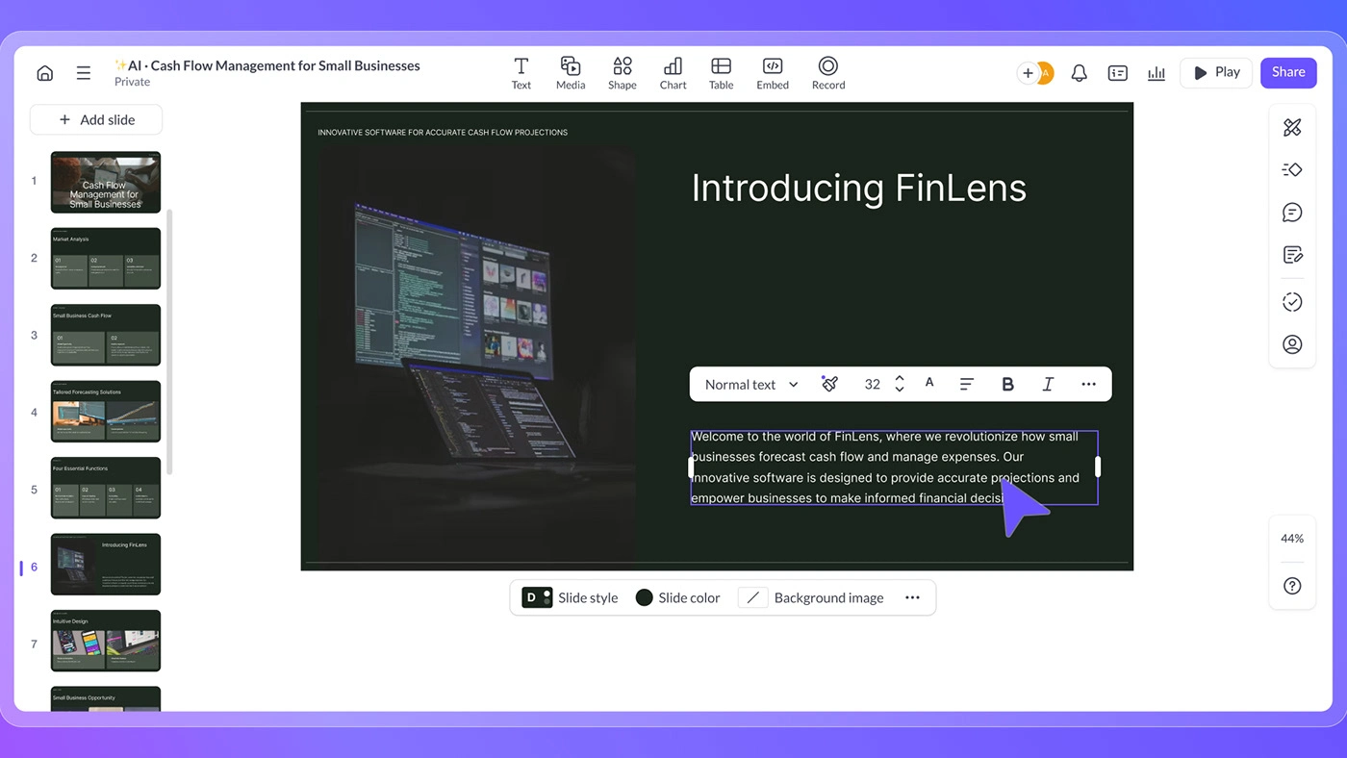Select slide 8 Small Business Opportunity thumbnail

(106, 699)
